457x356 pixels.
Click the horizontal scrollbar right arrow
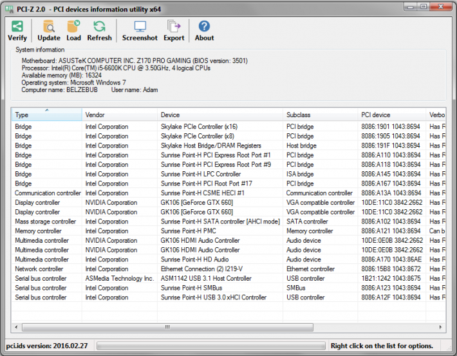pyautogui.click(x=440, y=327)
